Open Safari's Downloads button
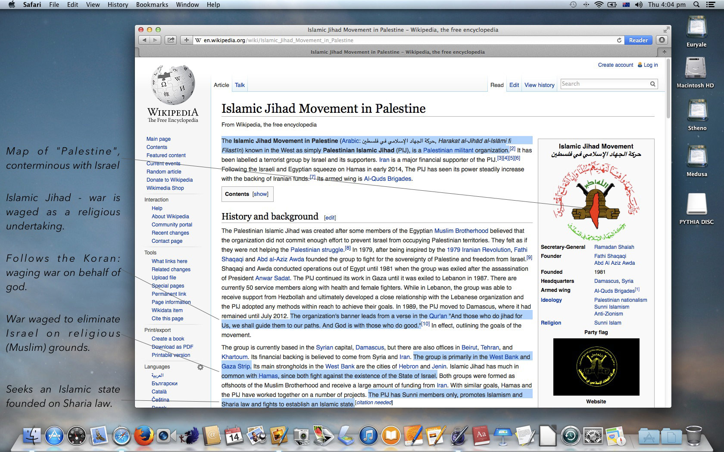724x452 pixels. click(662, 40)
